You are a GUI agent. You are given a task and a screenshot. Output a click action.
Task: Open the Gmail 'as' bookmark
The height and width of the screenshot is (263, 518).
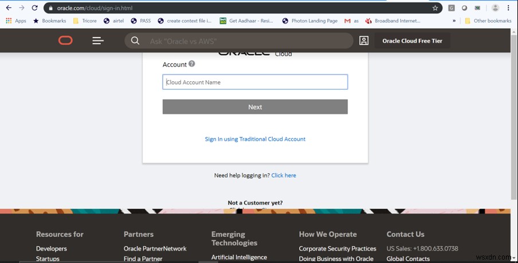coord(351,21)
